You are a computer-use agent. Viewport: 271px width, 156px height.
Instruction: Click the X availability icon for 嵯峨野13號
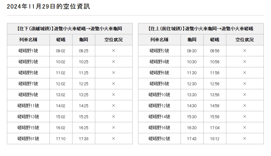point(113,117)
